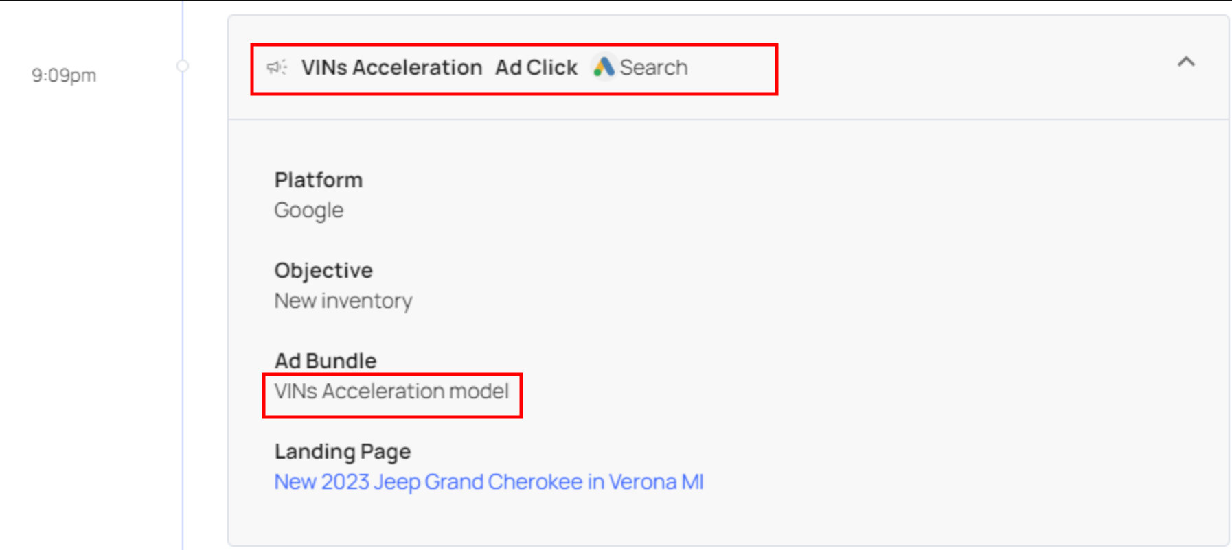This screenshot has width=1232, height=550.
Task: Open the New 2023 Jeep Grand Cherokee link
Action: pos(488,481)
